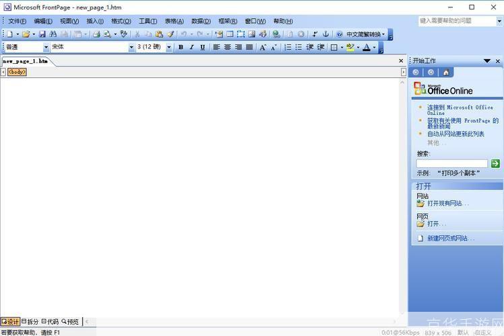The height and width of the screenshot is (336, 504).
Task: Expand the Open icon dropdown arrow
Action: pos(34,34)
